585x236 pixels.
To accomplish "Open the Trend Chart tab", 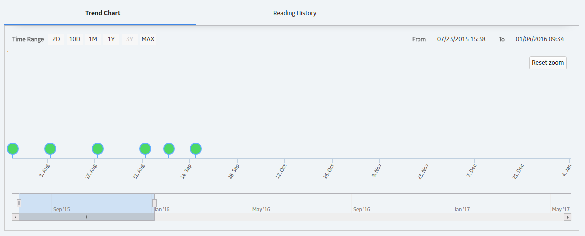I will (103, 13).
